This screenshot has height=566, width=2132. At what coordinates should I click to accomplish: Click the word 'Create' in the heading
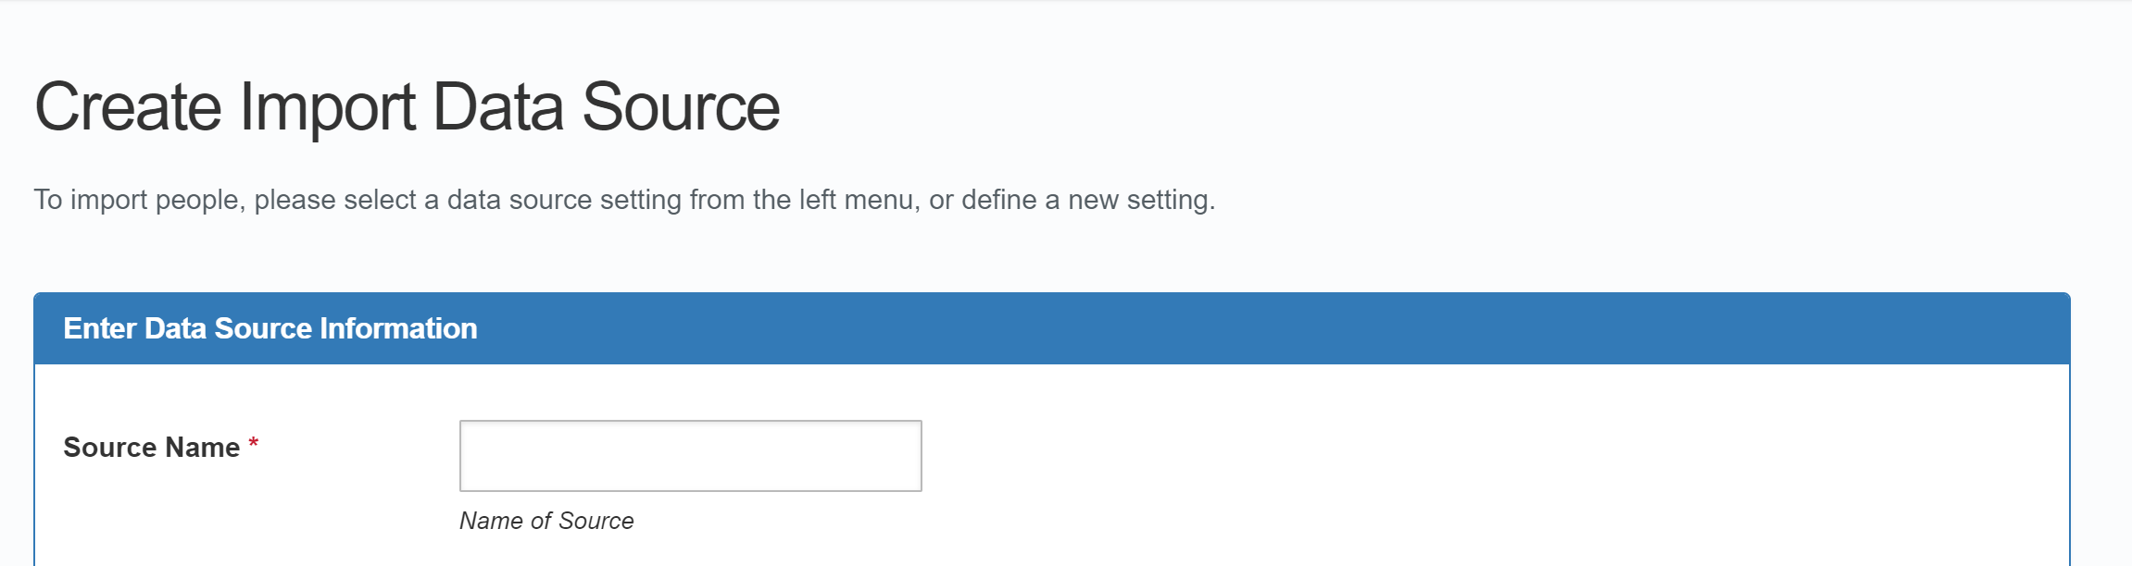coord(128,107)
